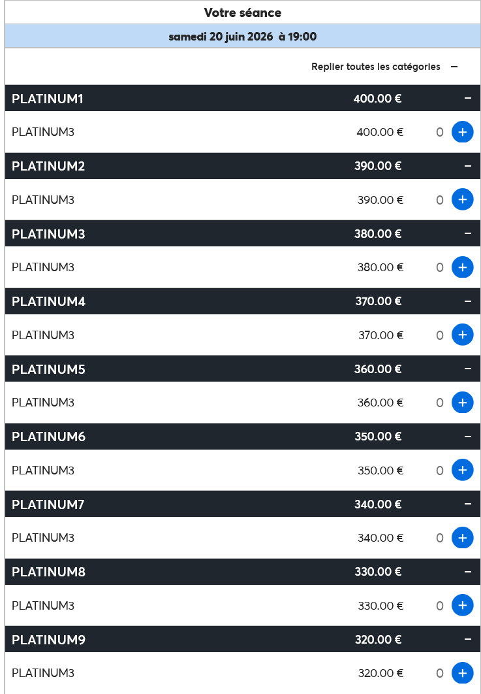
Task: Click "Replier toutes les catégories" link
Action: click(x=376, y=67)
